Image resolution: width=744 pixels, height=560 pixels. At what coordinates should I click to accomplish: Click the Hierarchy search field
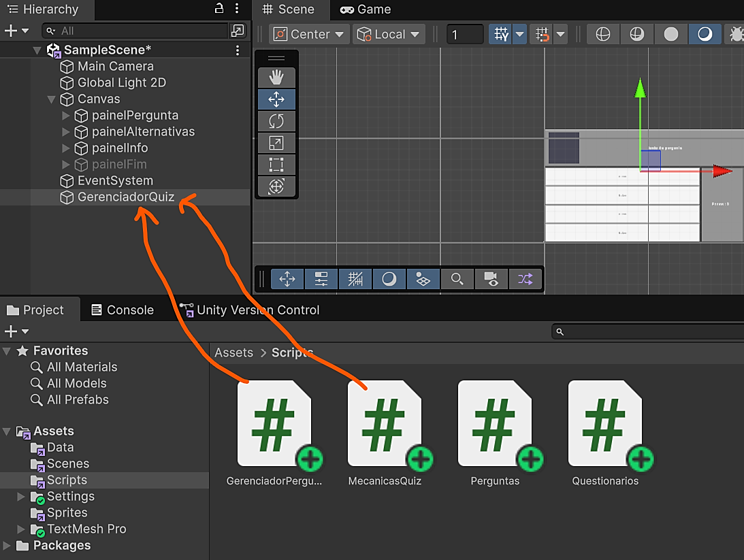pos(136,31)
